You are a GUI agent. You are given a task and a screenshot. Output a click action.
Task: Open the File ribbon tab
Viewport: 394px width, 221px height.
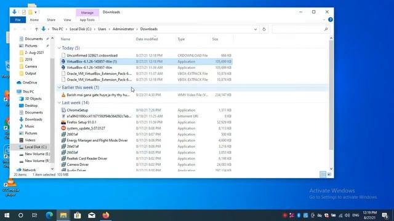18,20
